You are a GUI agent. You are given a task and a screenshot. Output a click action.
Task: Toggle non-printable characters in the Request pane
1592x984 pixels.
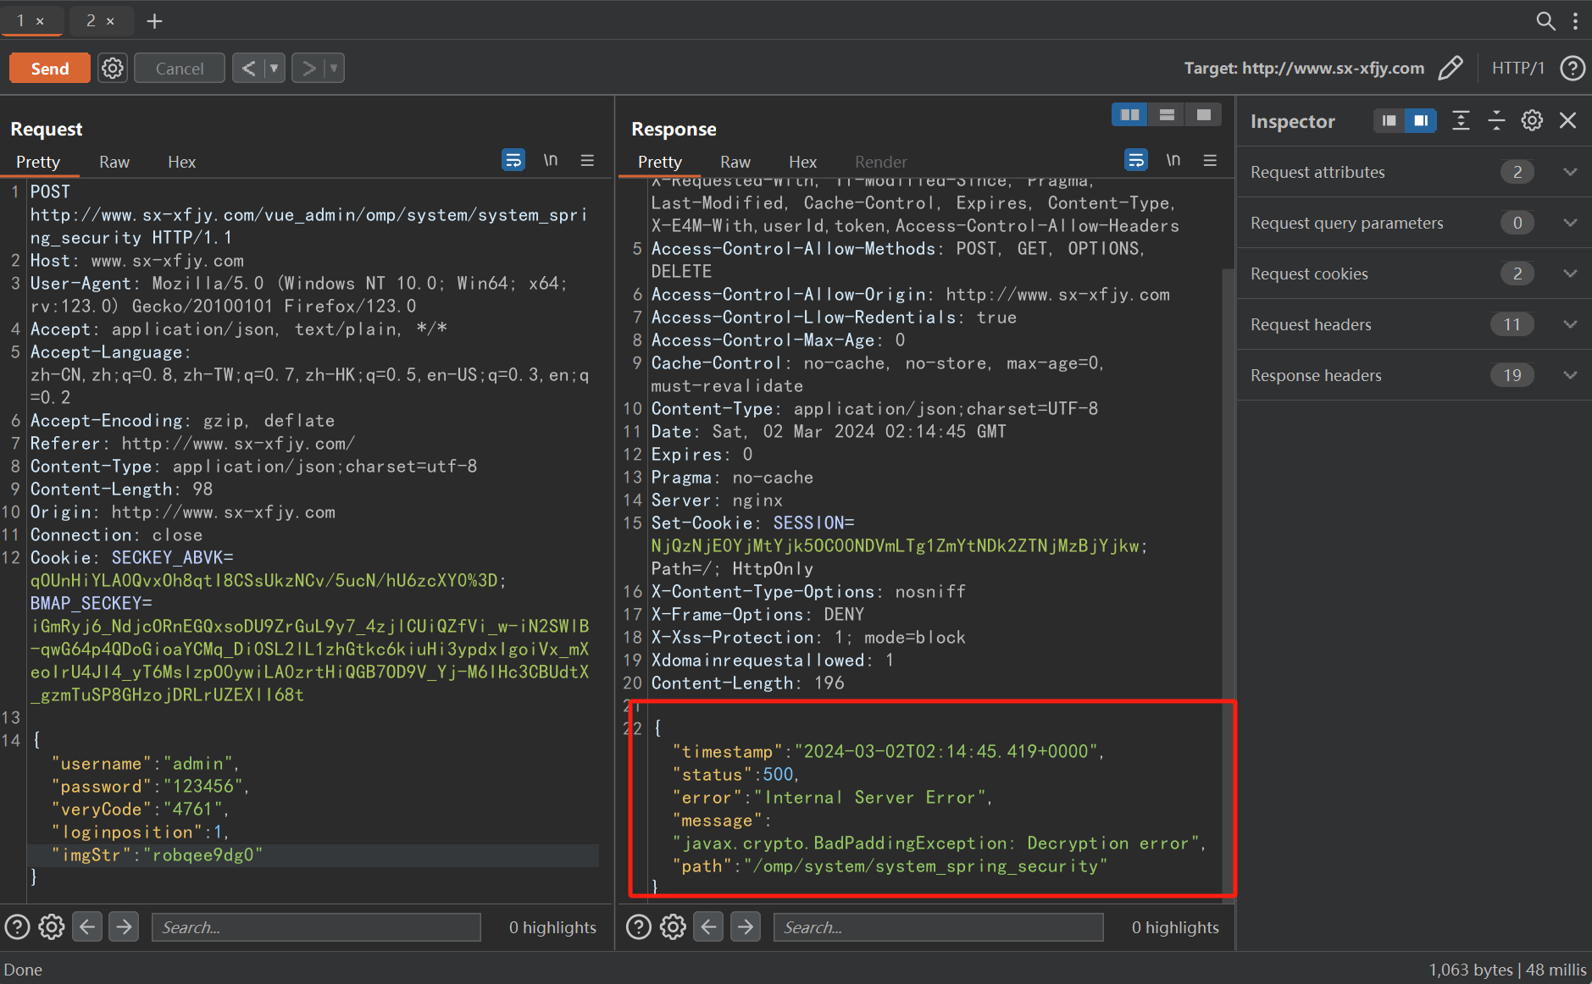[x=551, y=160]
